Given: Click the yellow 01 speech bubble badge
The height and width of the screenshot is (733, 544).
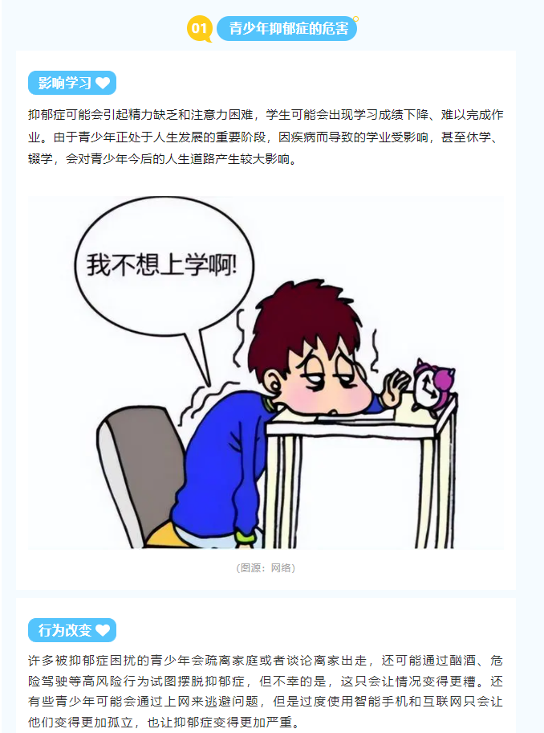Looking at the screenshot, I should (x=199, y=28).
